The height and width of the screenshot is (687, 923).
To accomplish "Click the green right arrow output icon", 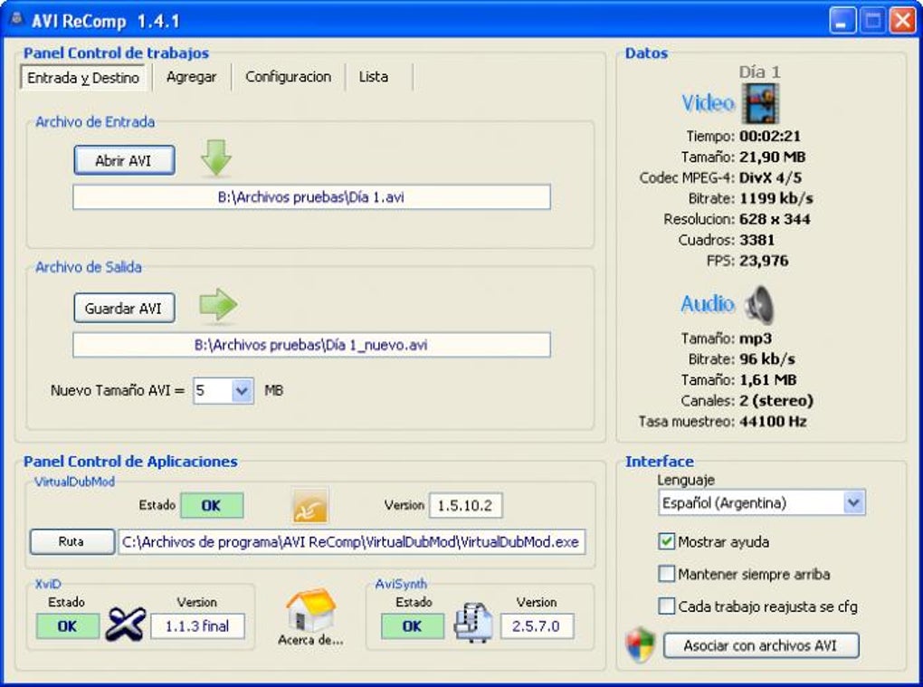I will (x=218, y=305).
